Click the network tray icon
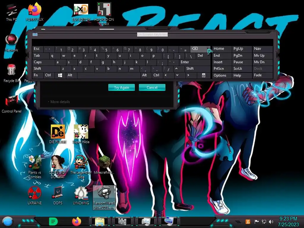 pos(264,221)
